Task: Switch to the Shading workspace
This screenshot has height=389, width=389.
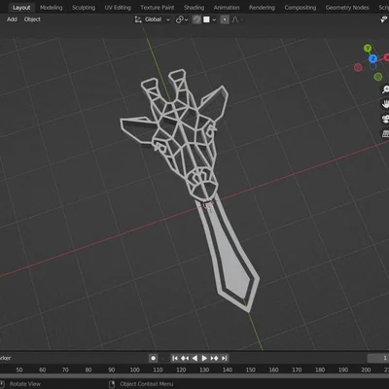Action: 194,8
